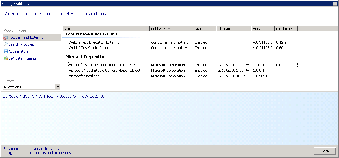Click load time 0.68 s cell
Viewport: 339px width, 158px height.
281,48
